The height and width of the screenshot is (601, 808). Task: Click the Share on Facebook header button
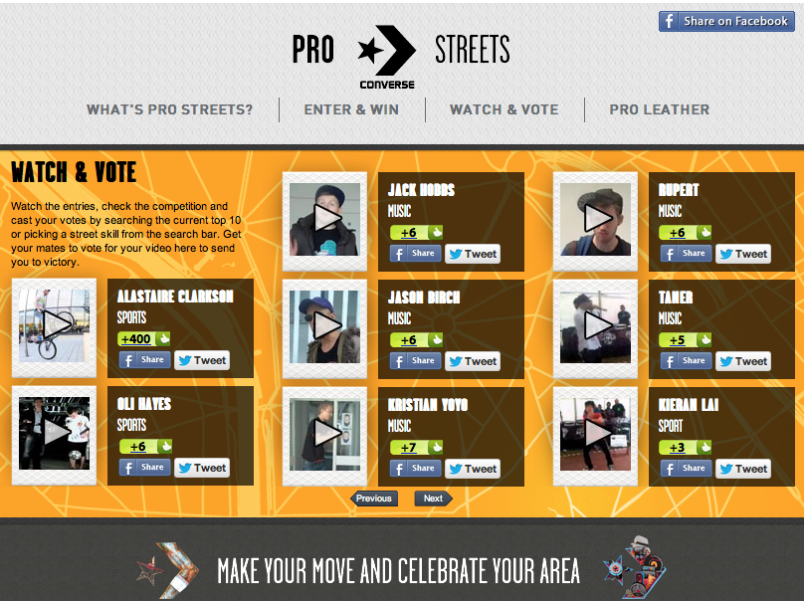coord(726,21)
